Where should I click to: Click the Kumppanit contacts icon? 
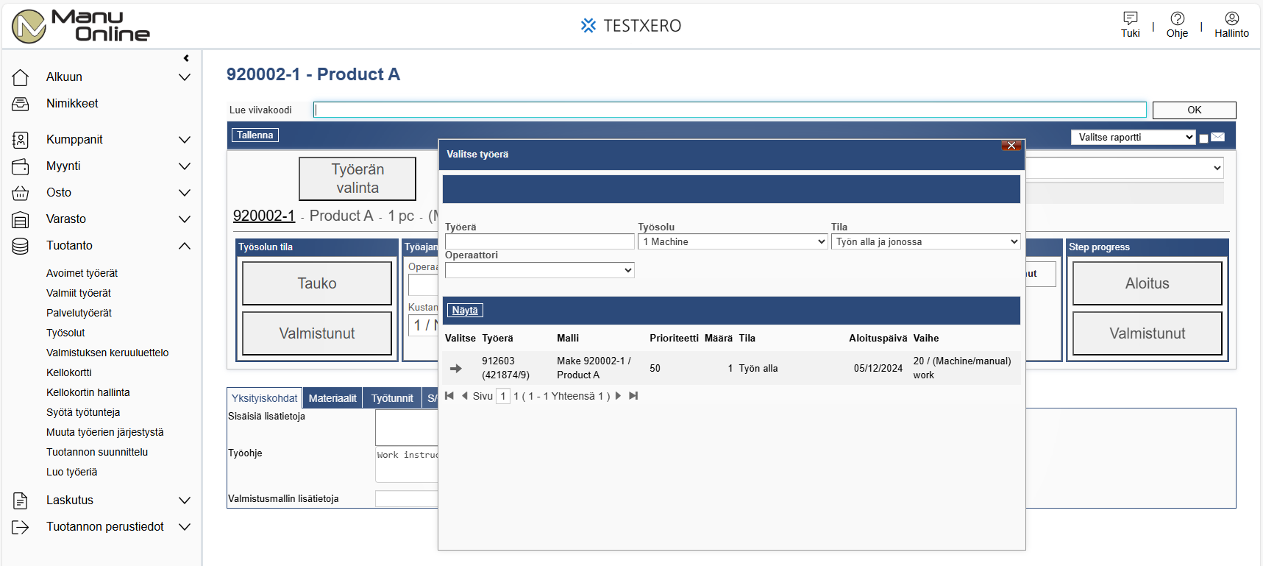(21, 140)
